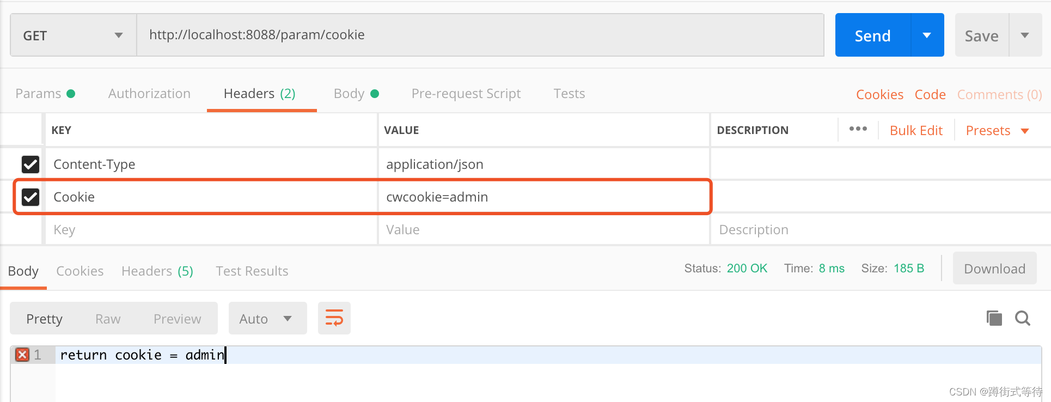Image resolution: width=1051 pixels, height=402 pixels.
Task: Click the wrap lines icon in response toolbar
Action: coord(334,318)
